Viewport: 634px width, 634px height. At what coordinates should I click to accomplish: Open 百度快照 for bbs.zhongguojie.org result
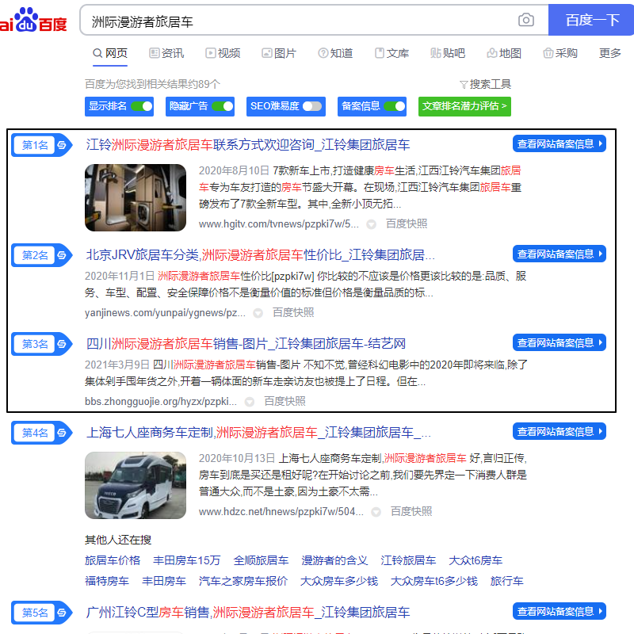pos(285,401)
